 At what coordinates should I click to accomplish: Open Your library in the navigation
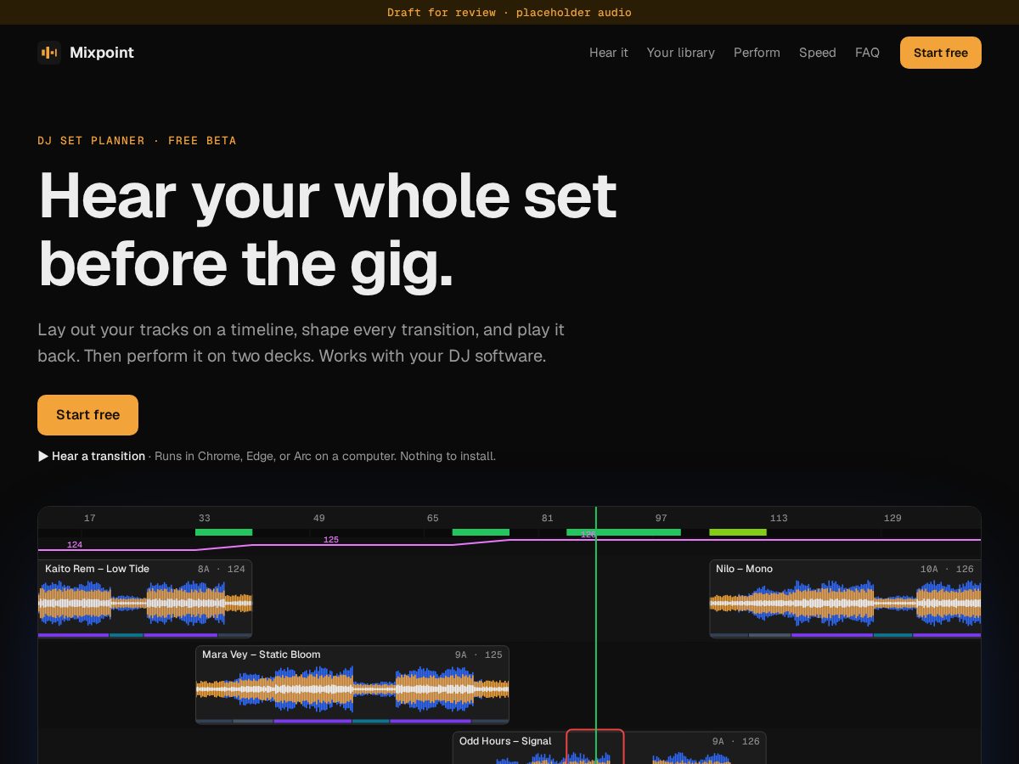[x=680, y=53]
